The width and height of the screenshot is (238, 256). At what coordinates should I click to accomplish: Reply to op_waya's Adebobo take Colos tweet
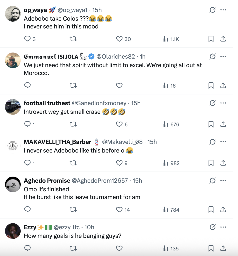point(27,39)
